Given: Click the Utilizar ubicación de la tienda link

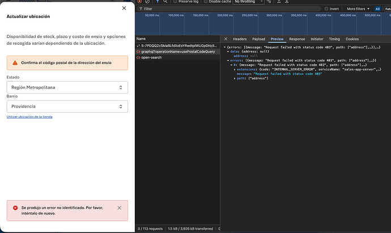Looking at the screenshot, I should (29, 117).
